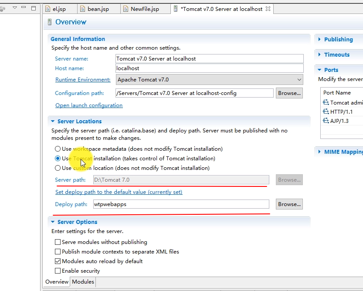Click into the Configuration path field
This screenshot has height=291, width=363.
[194, 93]
